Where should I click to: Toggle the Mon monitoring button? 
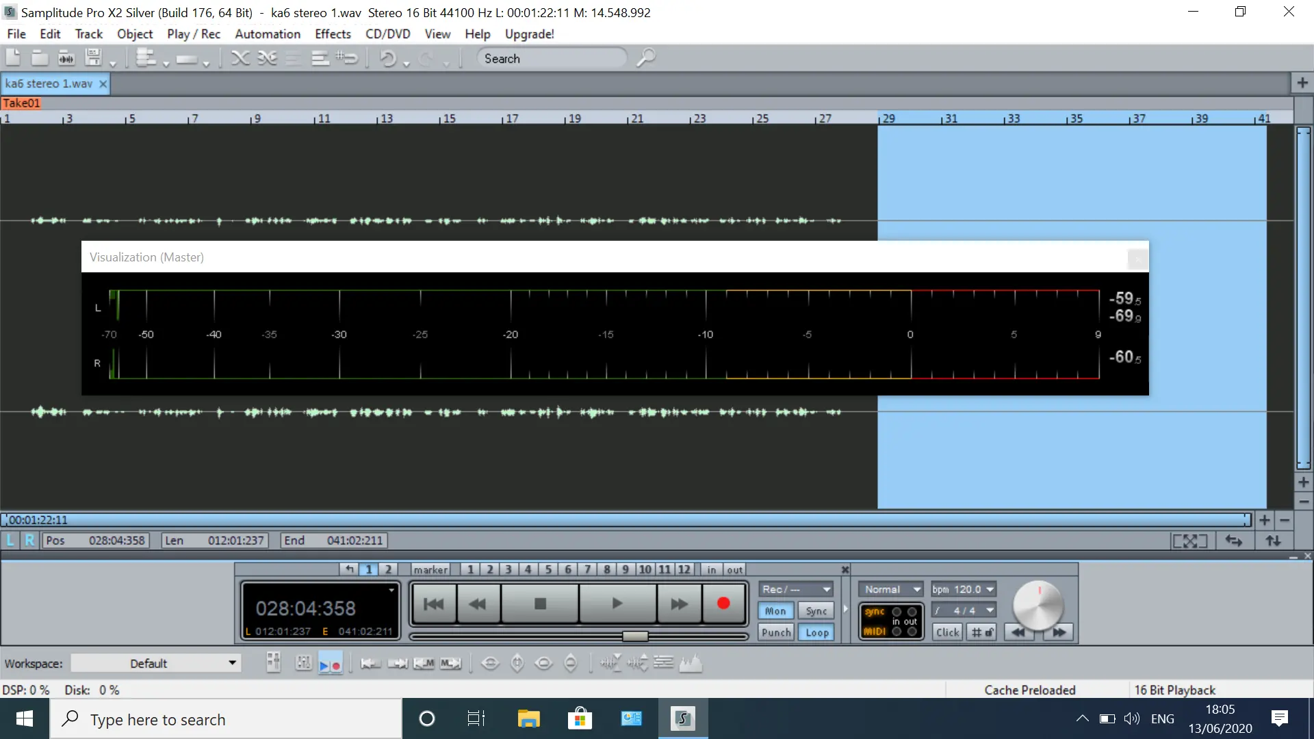point(775,611)
